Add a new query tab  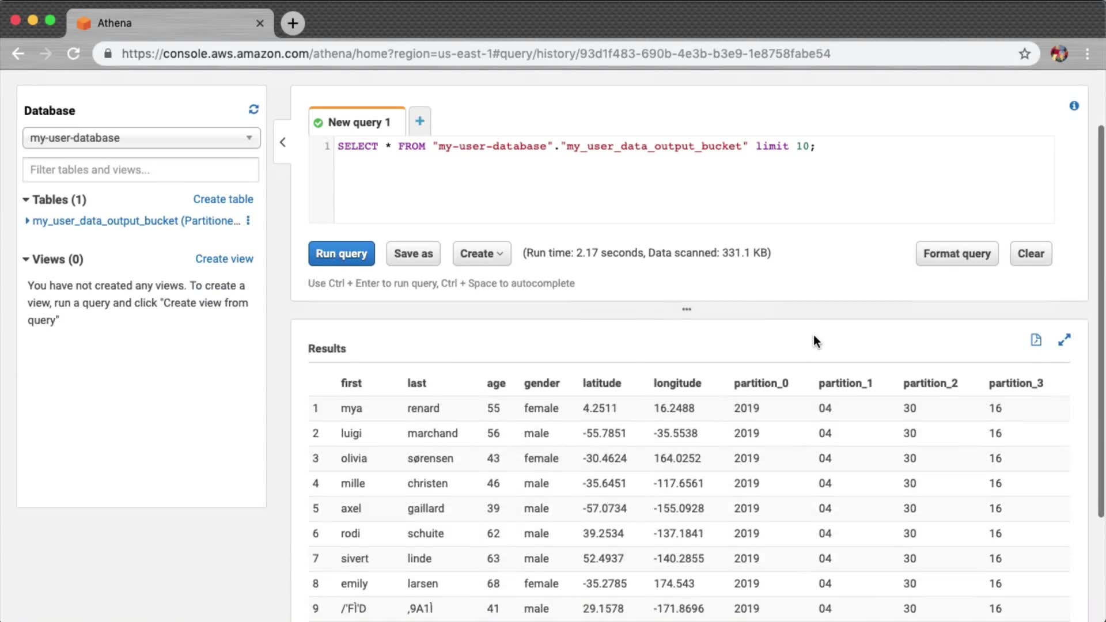419,121
